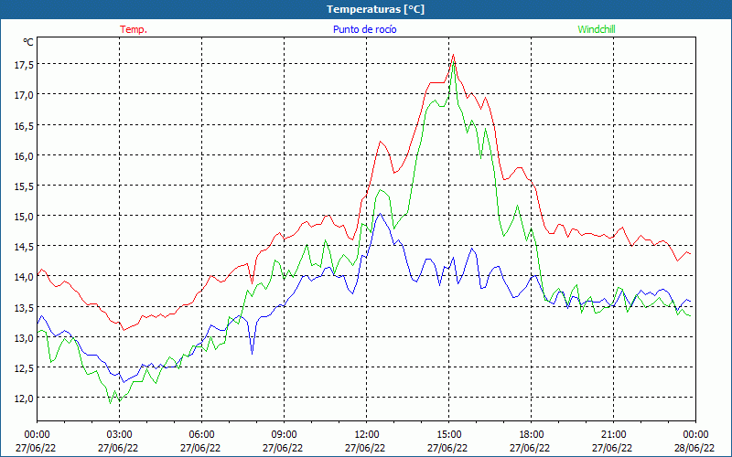Select the blue 'Punto de rocío' legend label
732x457 pixels.
(364, 29)
